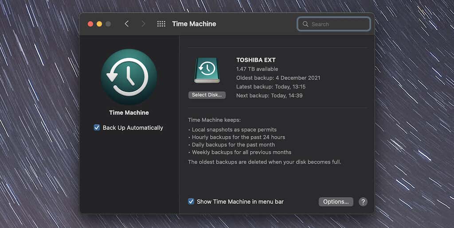Click the Time Machine keeps: heading
The width and height of the screenshot is (454, 228).
coord(214,120)
